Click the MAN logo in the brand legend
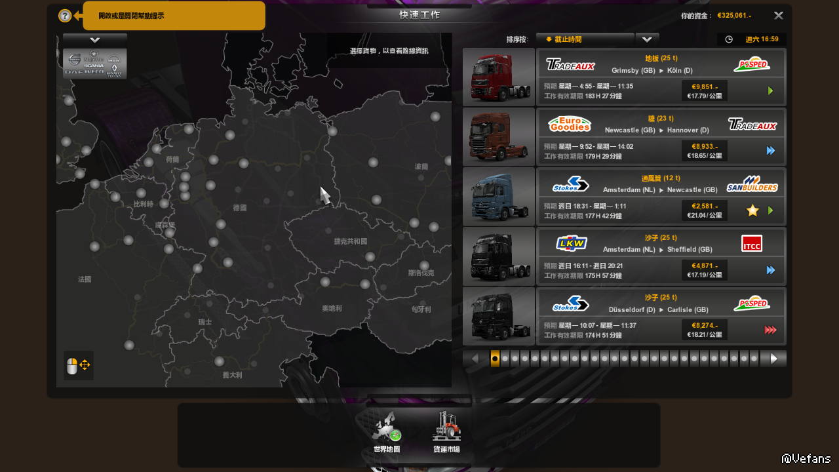The height and width of the screenshot is (472, 839). (115, 59)
